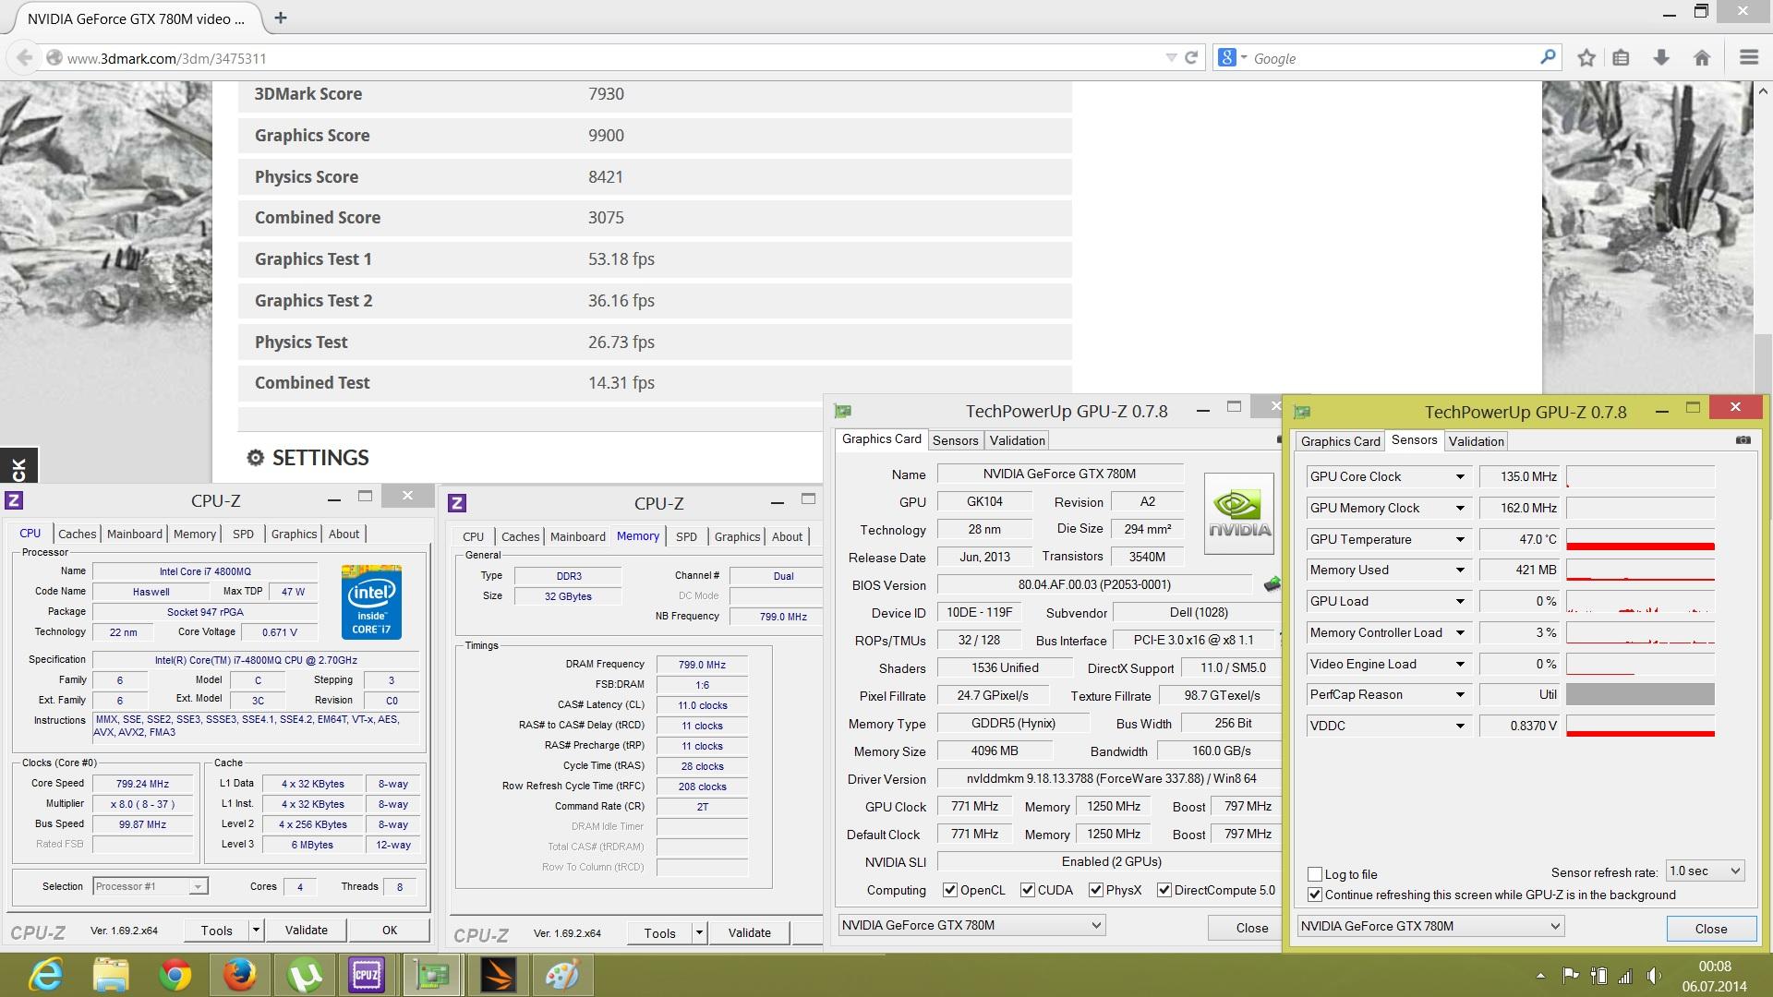Screen dimensions: 1773x997
Task: Expand the Sensor refresh rate dropdown
Action: click(x=1705, y=871)
